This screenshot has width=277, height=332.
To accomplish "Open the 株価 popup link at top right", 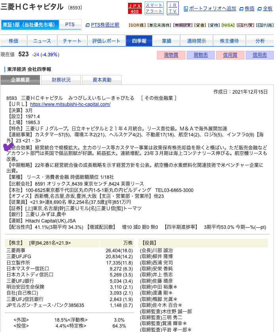I will 249,8.
